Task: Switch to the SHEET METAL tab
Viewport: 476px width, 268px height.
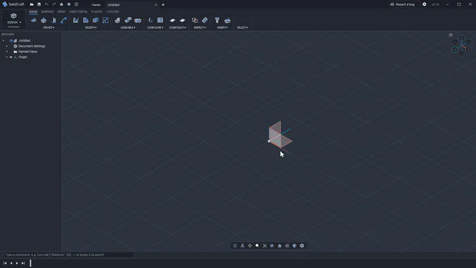Action: tap(79, 11)
